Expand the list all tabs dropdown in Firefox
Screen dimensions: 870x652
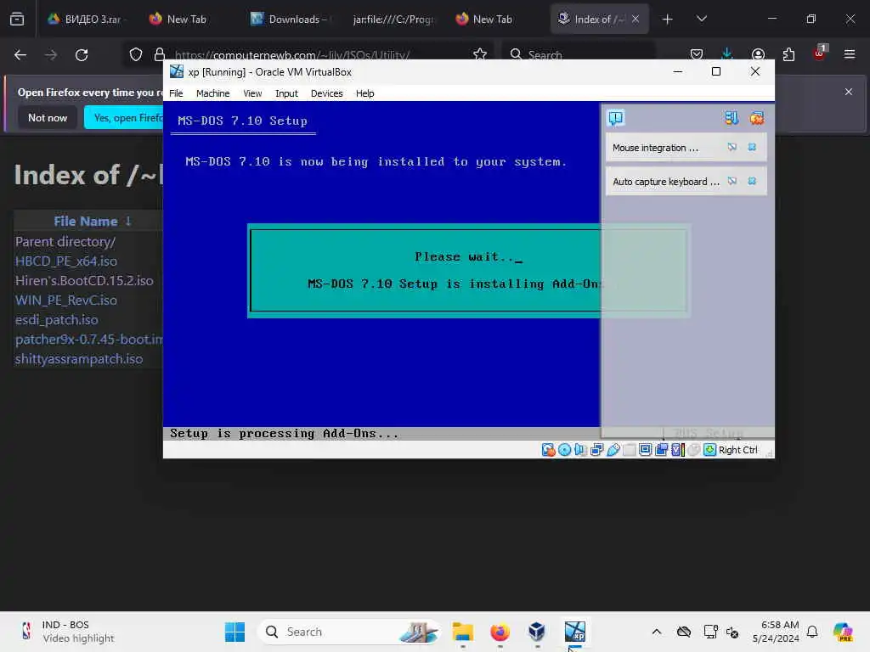pyautogui.click(x=701, y=19)
